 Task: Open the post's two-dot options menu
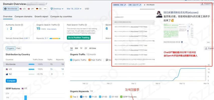click(x=208, y=42)
